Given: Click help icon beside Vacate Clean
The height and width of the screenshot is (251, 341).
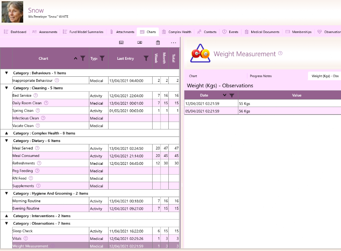Looking at the screenshot, I should 38,125.
